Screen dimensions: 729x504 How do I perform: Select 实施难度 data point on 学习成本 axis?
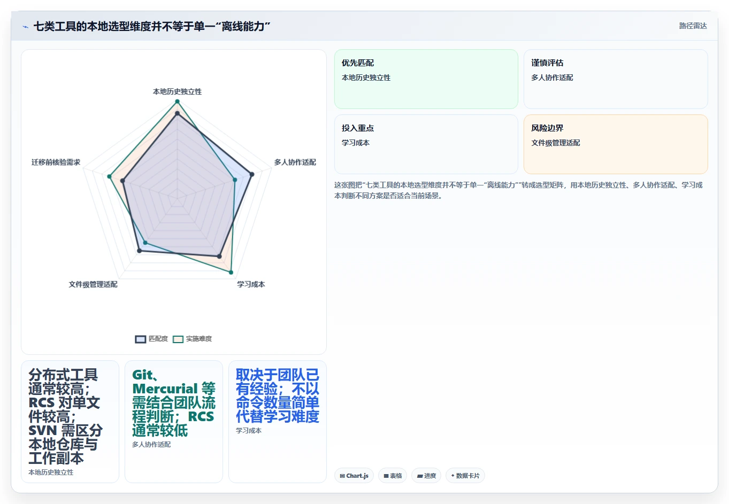click(231, 273)
